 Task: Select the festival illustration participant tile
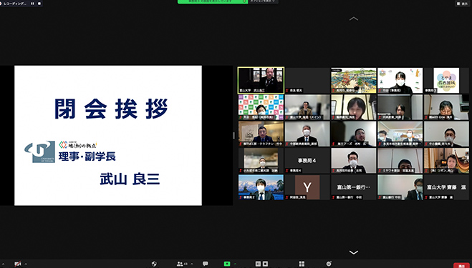coord(353,80)
